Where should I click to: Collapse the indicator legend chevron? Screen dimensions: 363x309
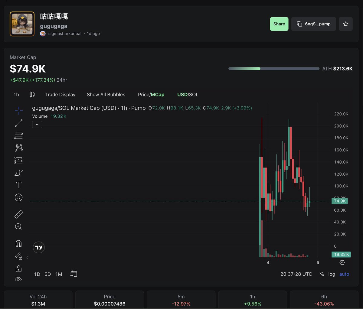pos(37,125)
